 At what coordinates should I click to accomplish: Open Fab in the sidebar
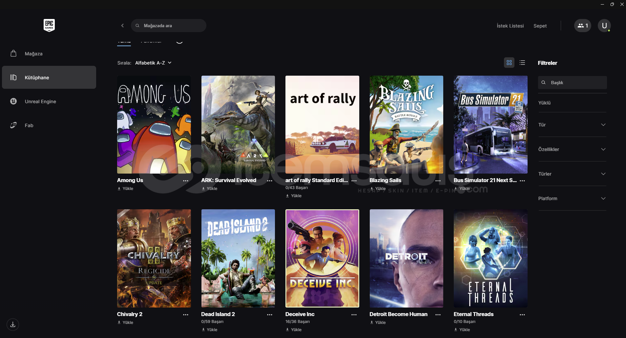tap(49, 125)
